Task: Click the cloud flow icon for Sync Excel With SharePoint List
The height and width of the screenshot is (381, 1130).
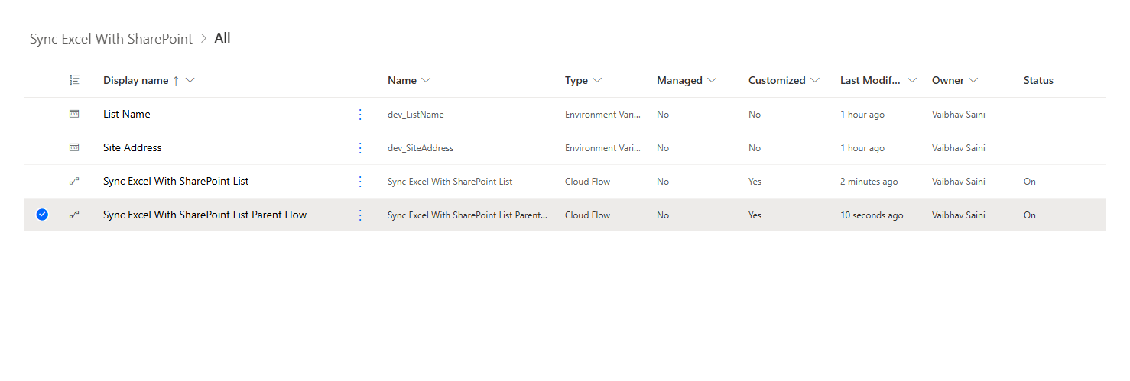Action: (74, 182)
